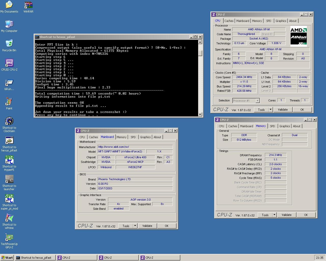Open Graphics tab in top-right CPU-Z window
326x261 pixels.
coord(281,21)
